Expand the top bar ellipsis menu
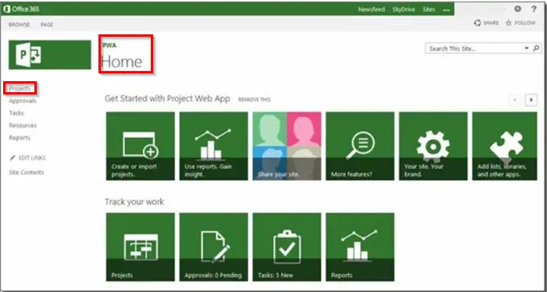 [446, 9]
